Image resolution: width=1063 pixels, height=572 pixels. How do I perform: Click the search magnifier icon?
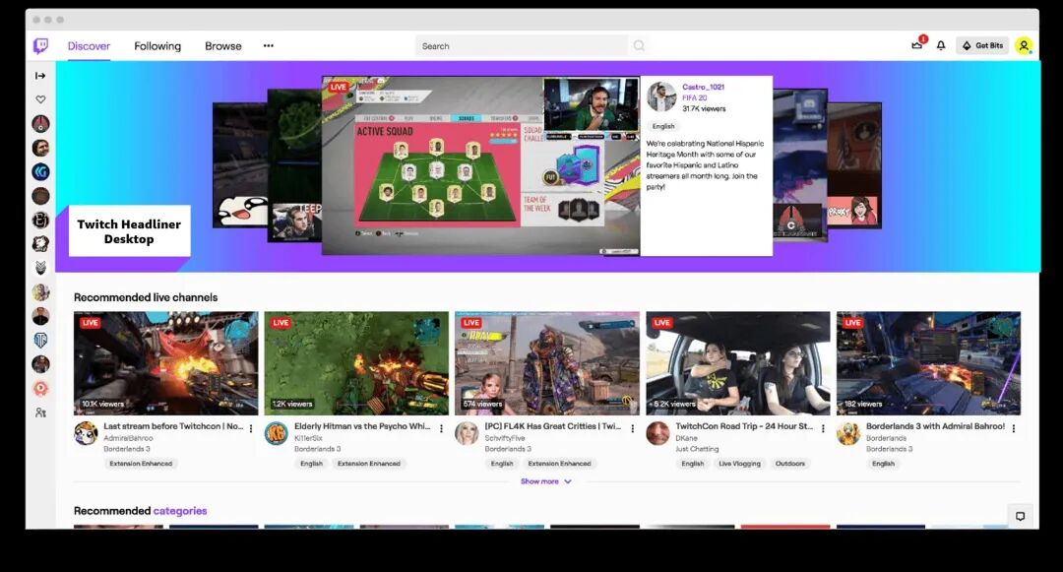click(639, 46)
